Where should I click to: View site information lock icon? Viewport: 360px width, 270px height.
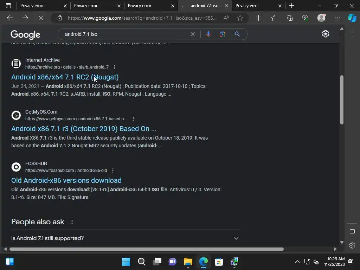(x=60, y=18)
